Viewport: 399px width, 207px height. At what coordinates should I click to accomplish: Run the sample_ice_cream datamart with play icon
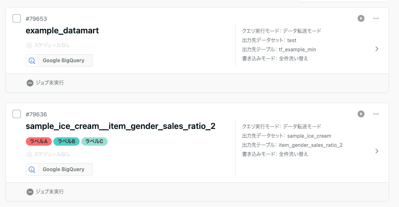[x=361, y=114]
